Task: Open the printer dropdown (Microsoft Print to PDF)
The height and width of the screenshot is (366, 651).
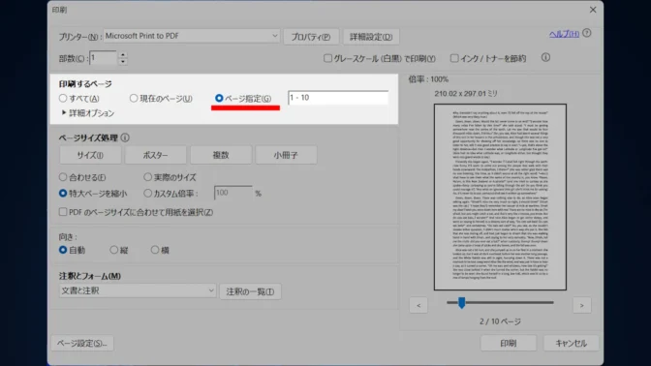Action: 192,36
